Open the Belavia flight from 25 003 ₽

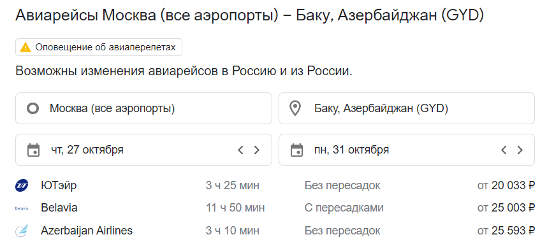tap(275, 208)
